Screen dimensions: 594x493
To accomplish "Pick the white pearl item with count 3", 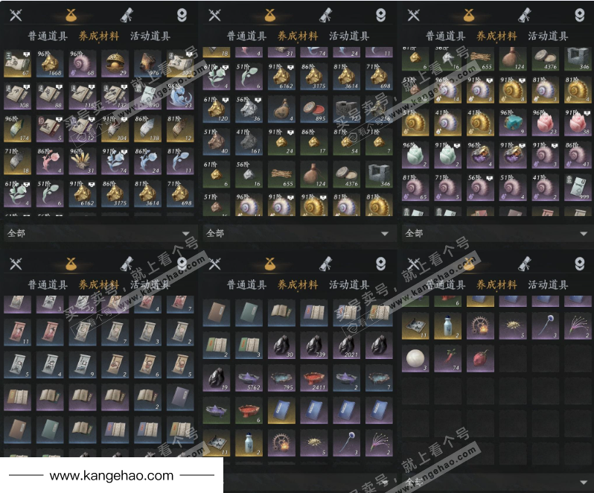I will 415,358.
